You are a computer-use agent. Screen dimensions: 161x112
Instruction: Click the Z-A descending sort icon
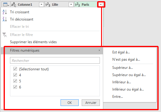pyautogui.click(x=5, y=19)
